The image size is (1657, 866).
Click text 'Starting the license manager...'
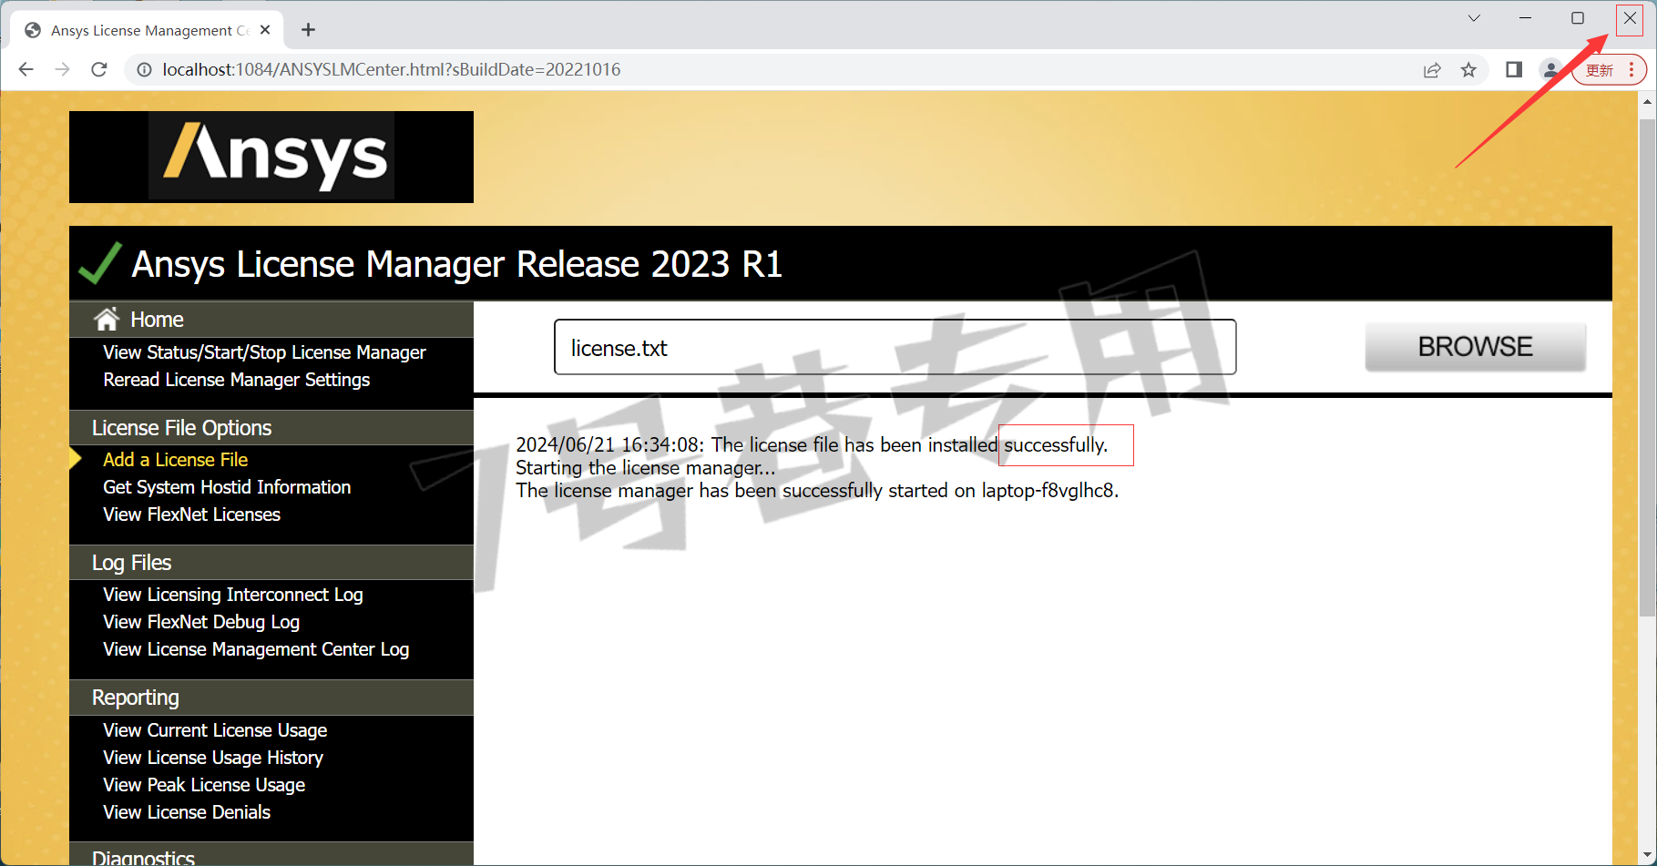pos(646,468)
